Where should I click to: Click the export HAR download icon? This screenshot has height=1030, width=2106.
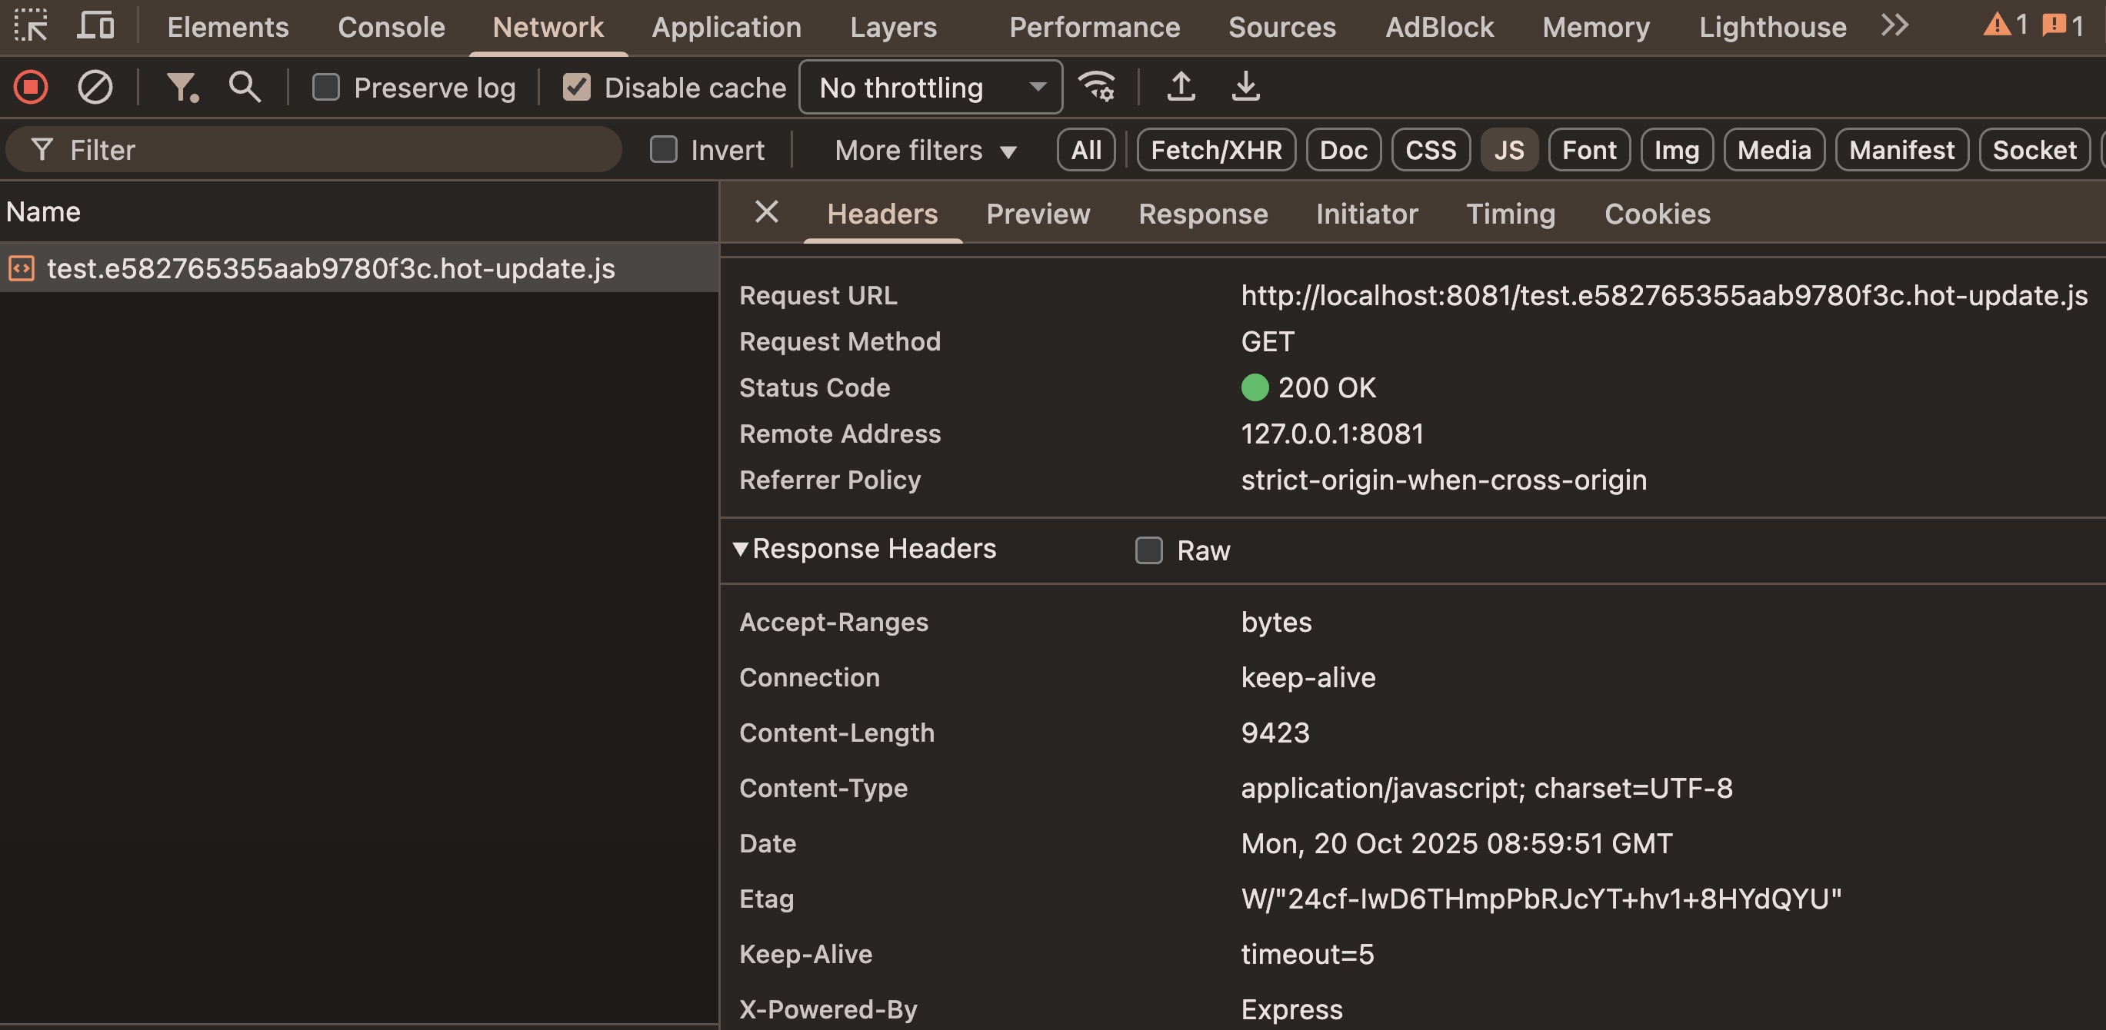[x=1245, y=87]
